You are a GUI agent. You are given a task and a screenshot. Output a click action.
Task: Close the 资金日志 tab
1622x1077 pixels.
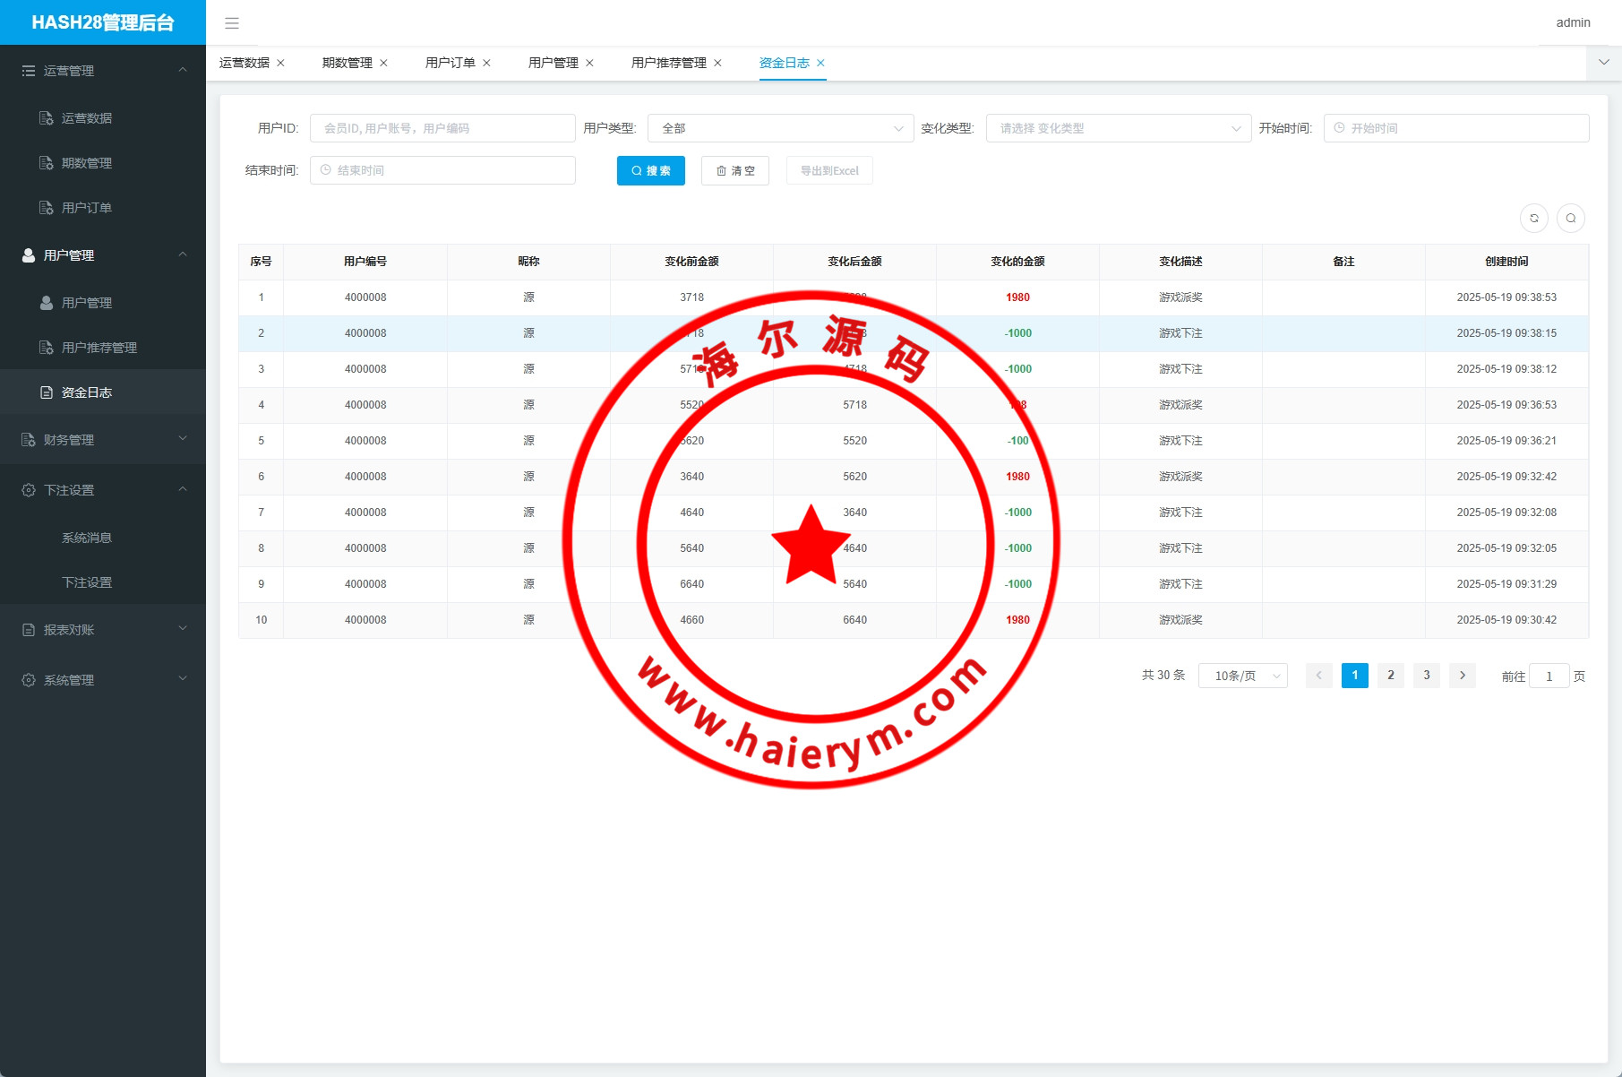coord(820,64)
